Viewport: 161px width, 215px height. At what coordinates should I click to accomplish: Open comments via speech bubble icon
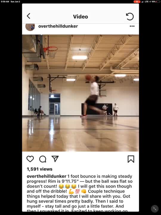(x=43, y=159)
